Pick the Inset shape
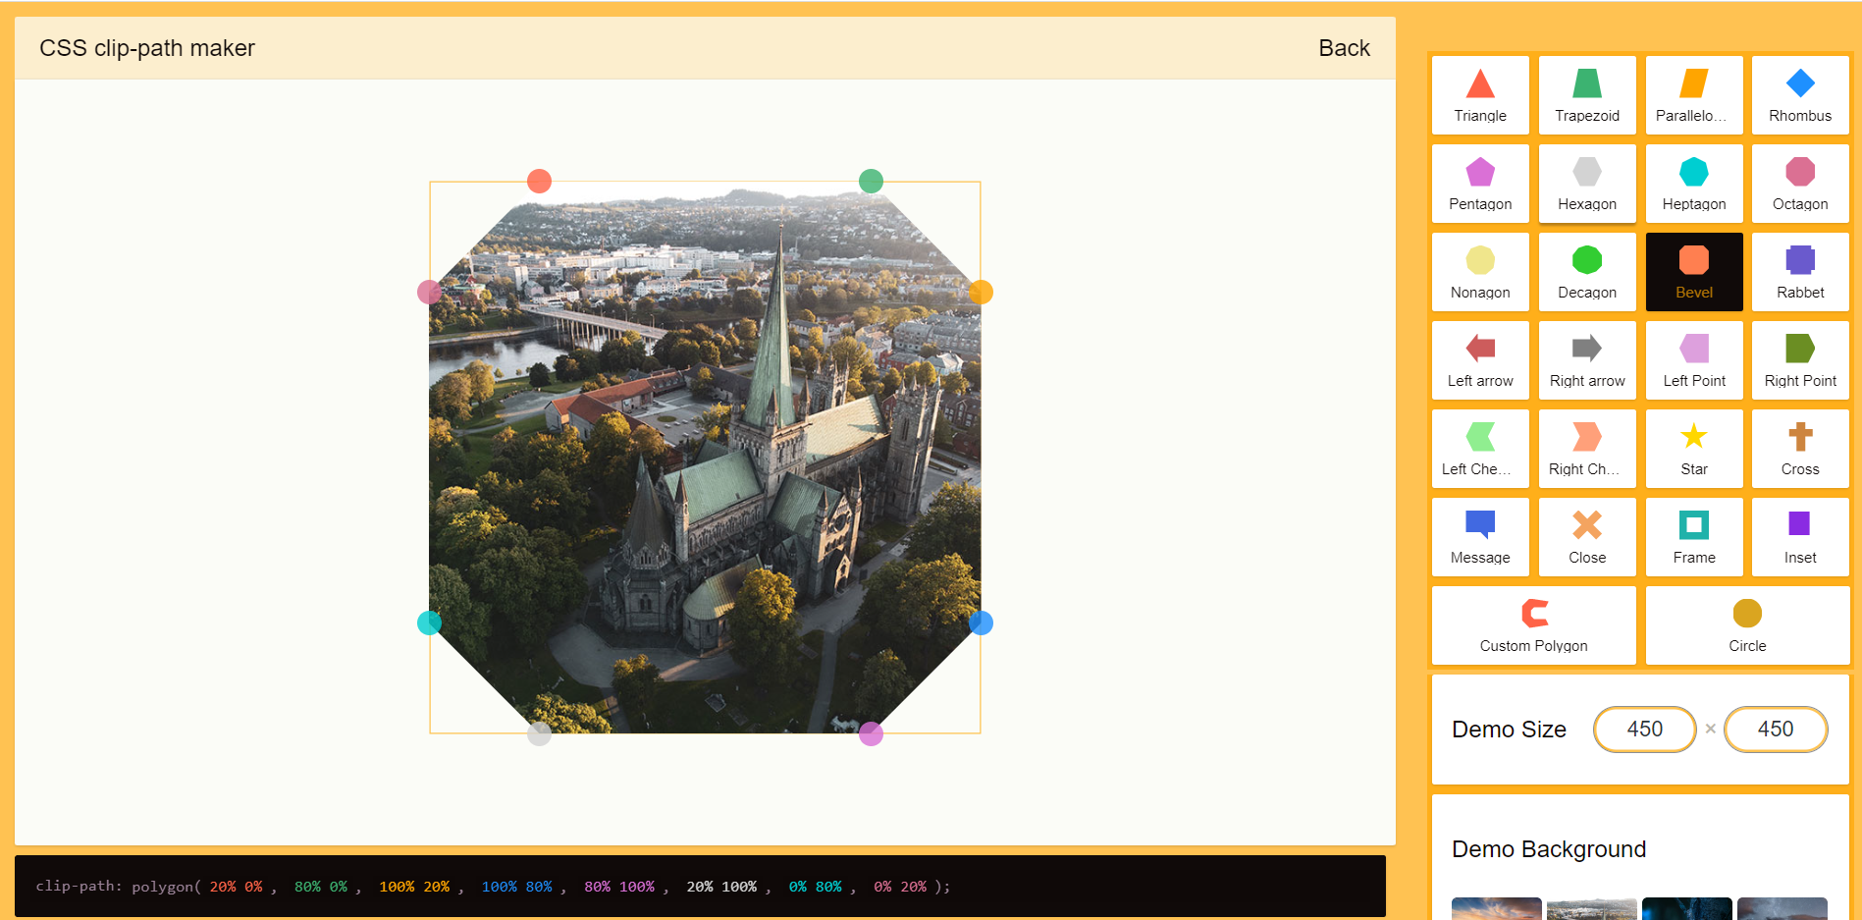The height and width of the screenshot is (920, 1862). pyautogui.click(x=1800, y=537)
